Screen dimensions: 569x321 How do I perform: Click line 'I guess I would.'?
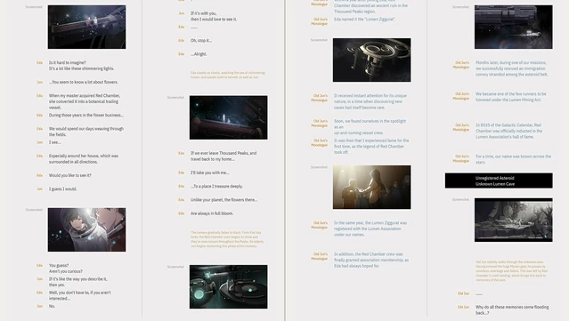click(x=63, y=189)
